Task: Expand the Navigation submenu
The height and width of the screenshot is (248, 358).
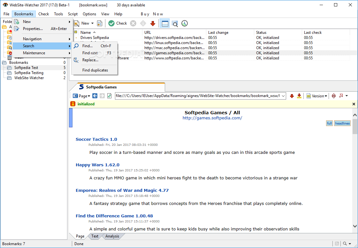Action: 42,39
